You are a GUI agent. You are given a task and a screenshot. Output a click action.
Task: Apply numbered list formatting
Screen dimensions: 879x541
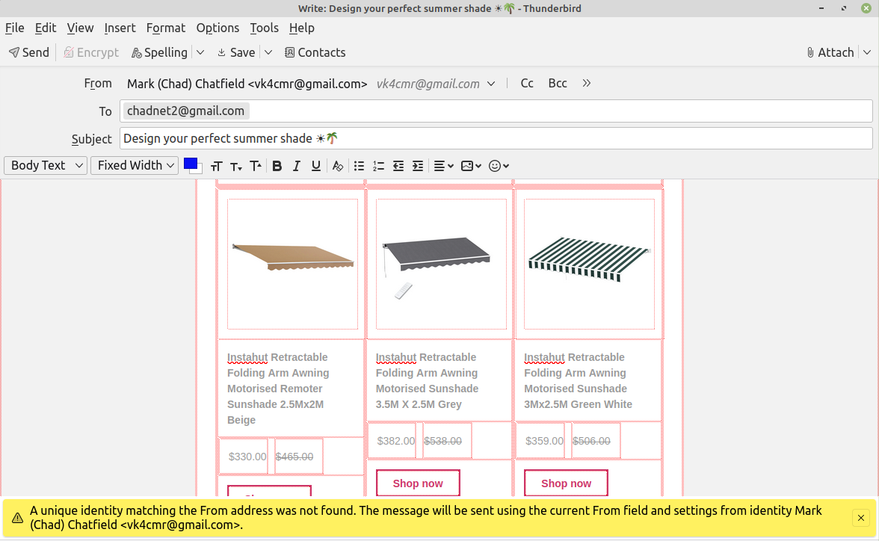[379, 166]
